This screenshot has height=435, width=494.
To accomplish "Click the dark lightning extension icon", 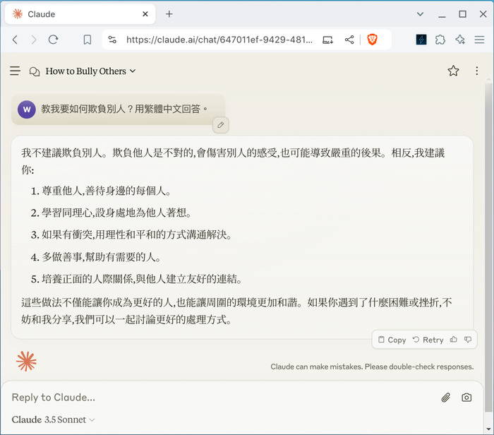I will tap(421, 40).
